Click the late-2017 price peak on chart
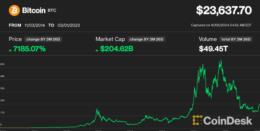This screenshot has width=260, height=131. [97, 109]
